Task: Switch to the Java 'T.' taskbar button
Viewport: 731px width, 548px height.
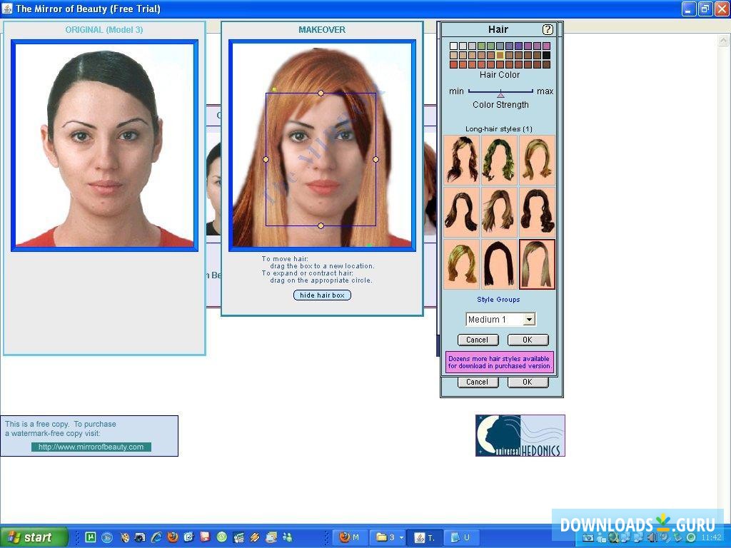Action: click(424, 537)
